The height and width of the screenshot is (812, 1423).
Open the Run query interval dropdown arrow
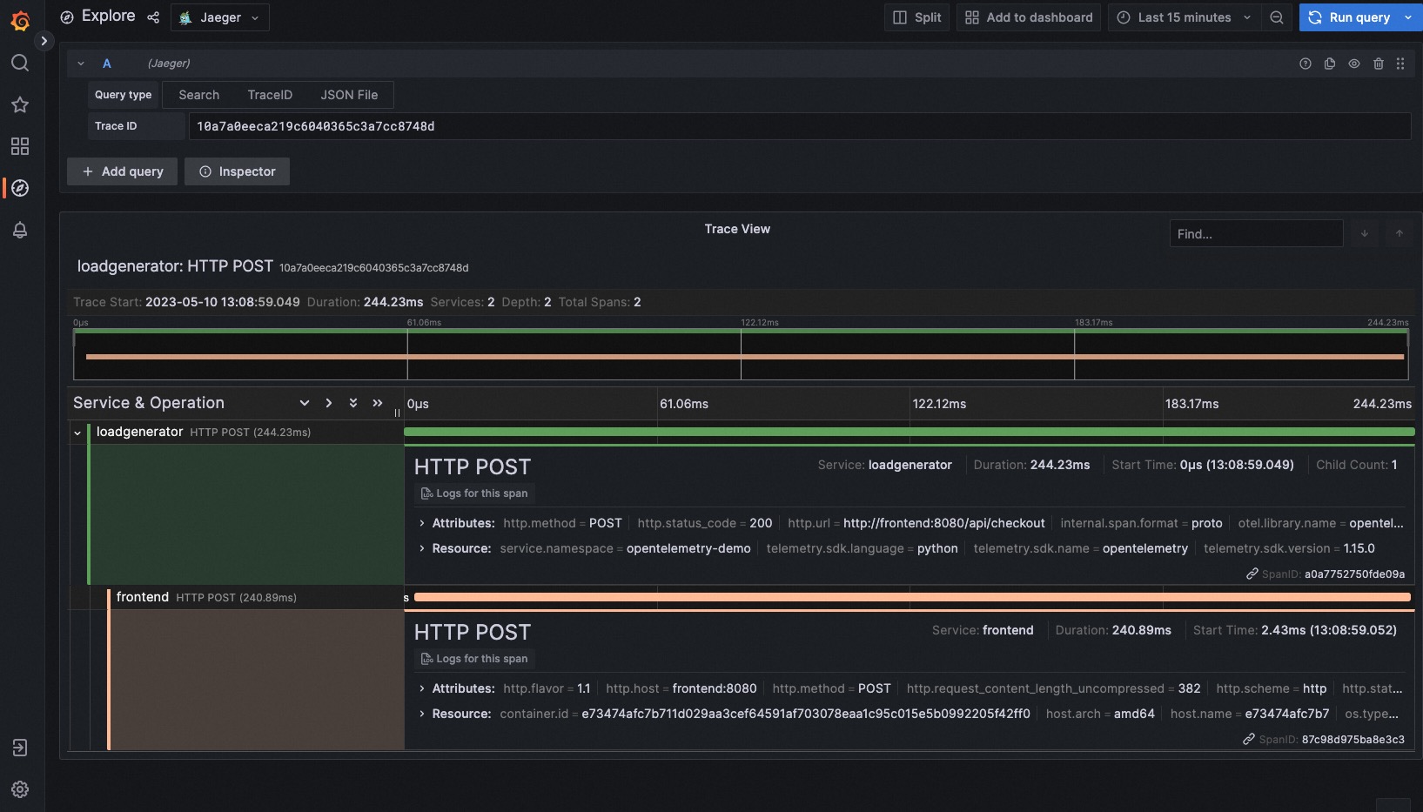1409,17
